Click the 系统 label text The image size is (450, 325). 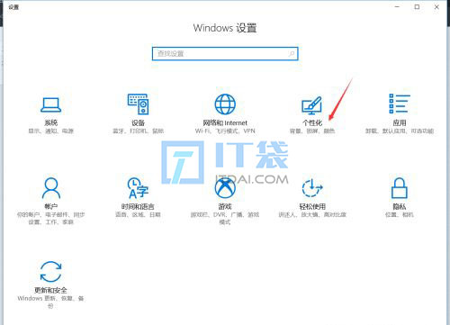point(51,122)
